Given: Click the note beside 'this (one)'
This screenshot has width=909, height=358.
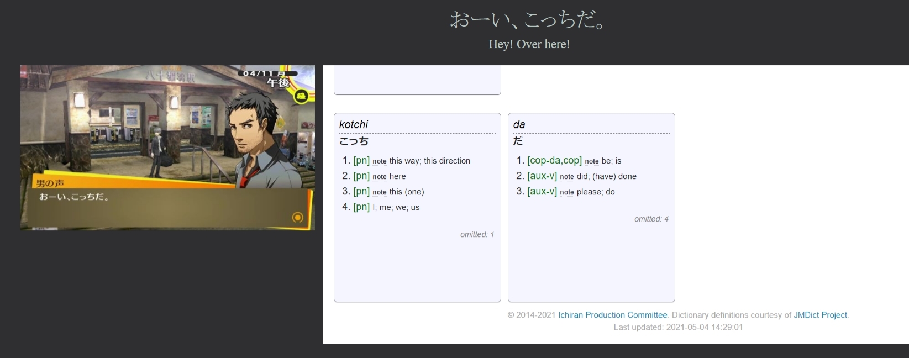Looking at the screenshot, I should [380, 192].
